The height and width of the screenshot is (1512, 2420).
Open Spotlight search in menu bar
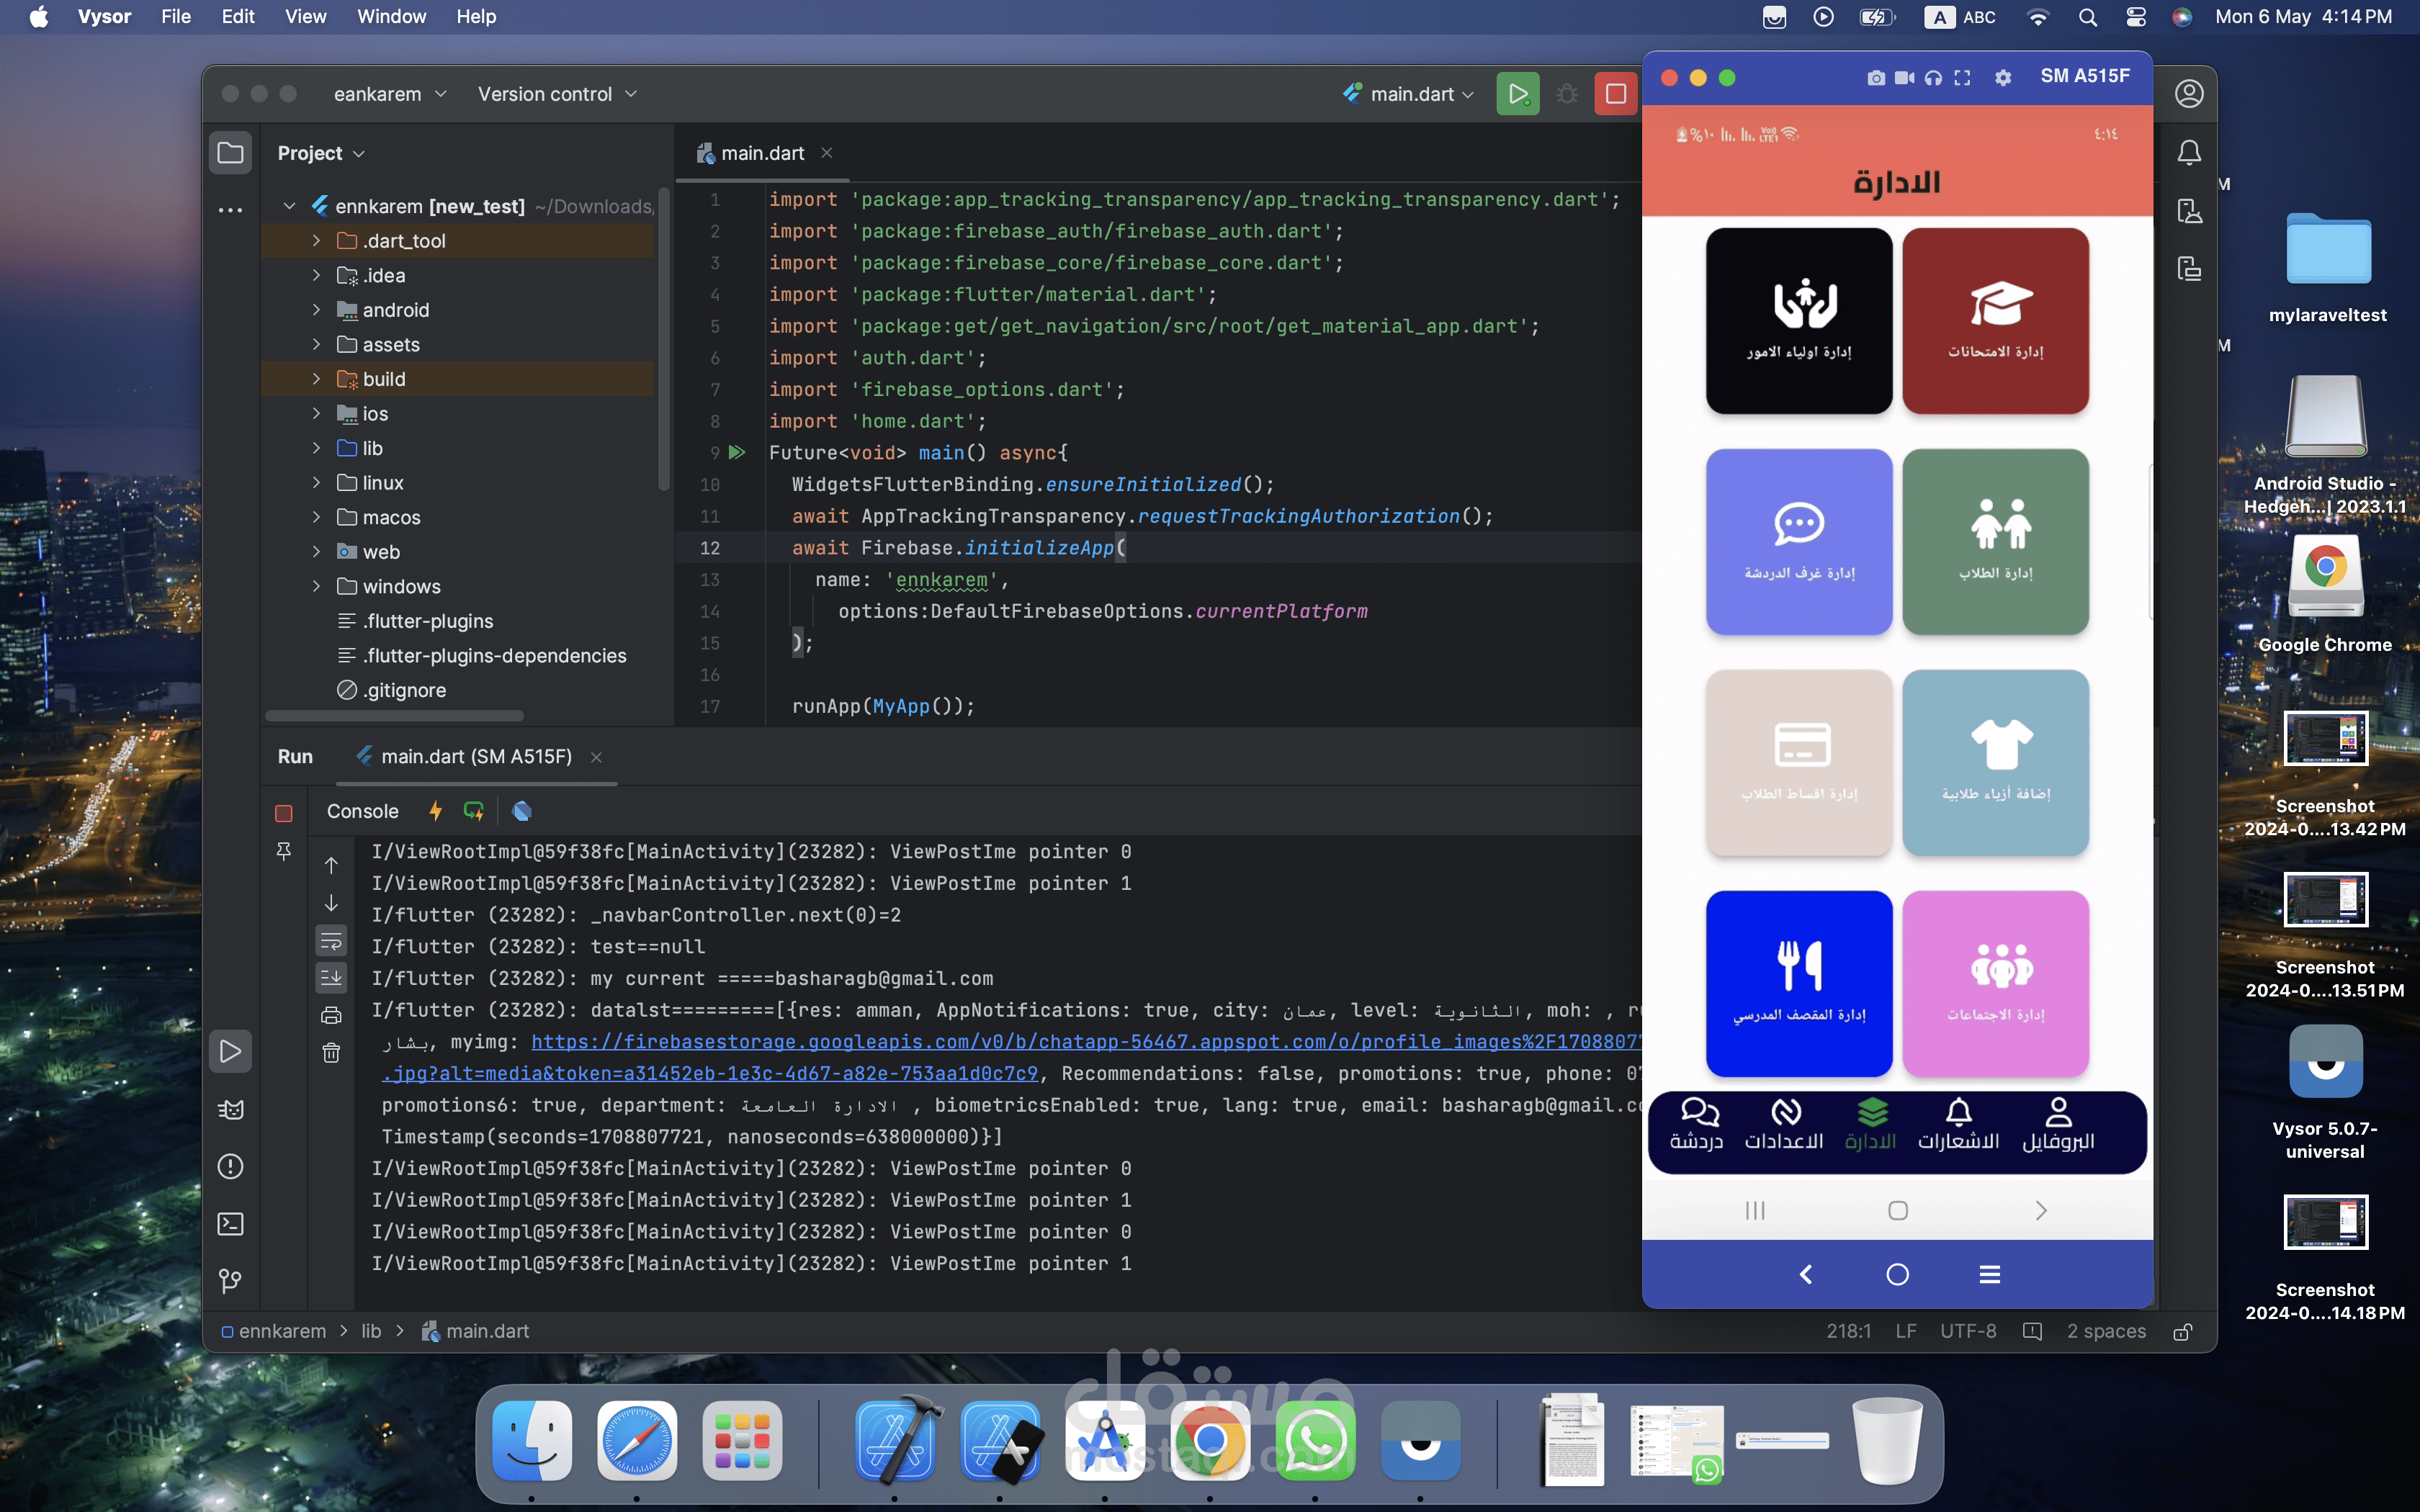point(2087,17)
